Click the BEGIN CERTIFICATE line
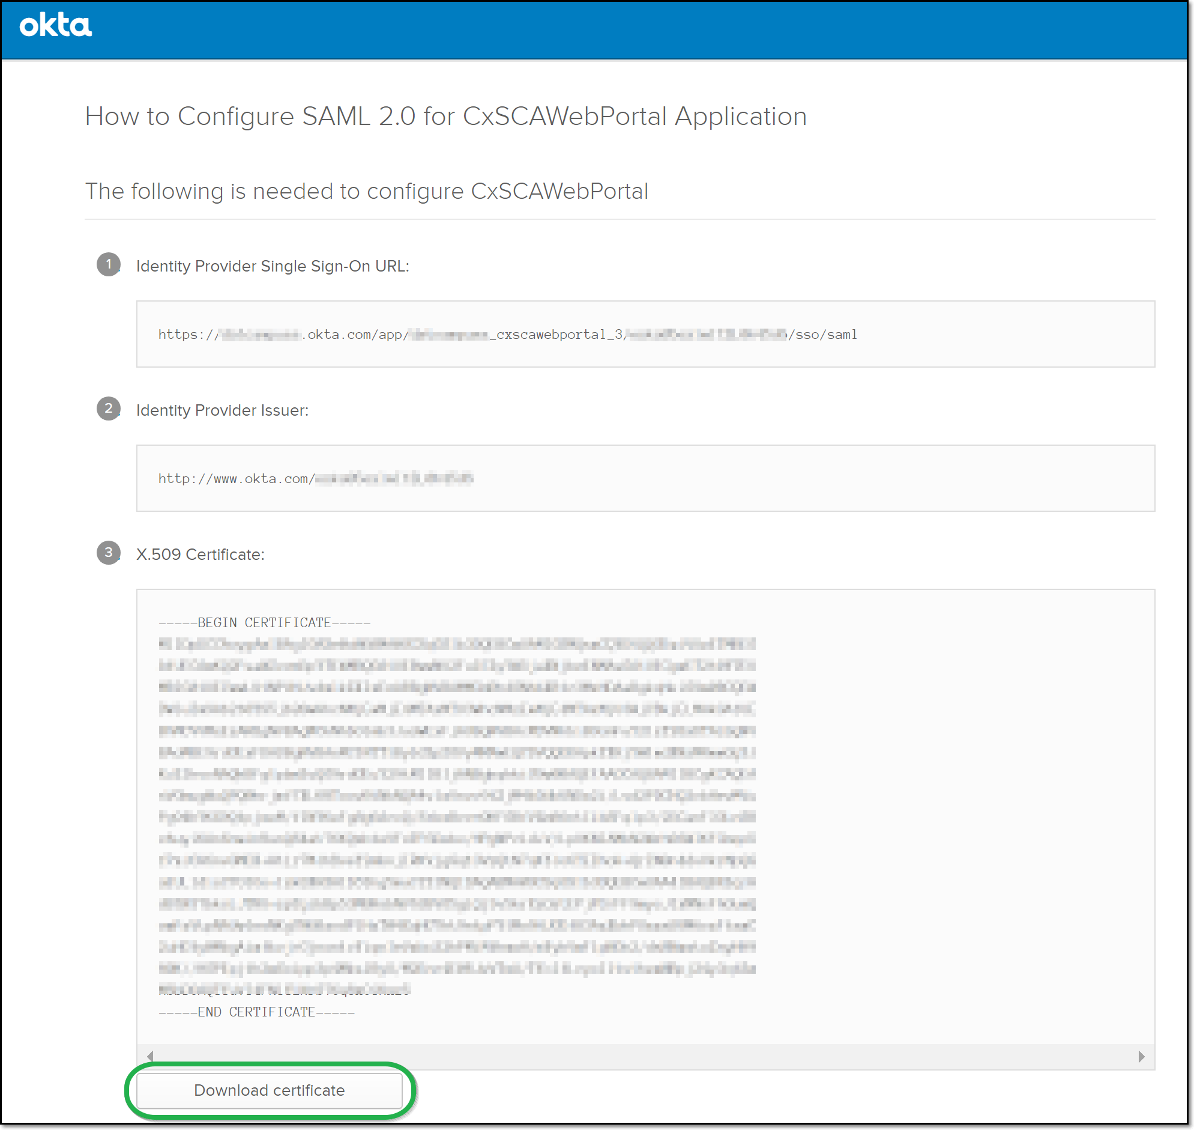 [x=264, y=623]
